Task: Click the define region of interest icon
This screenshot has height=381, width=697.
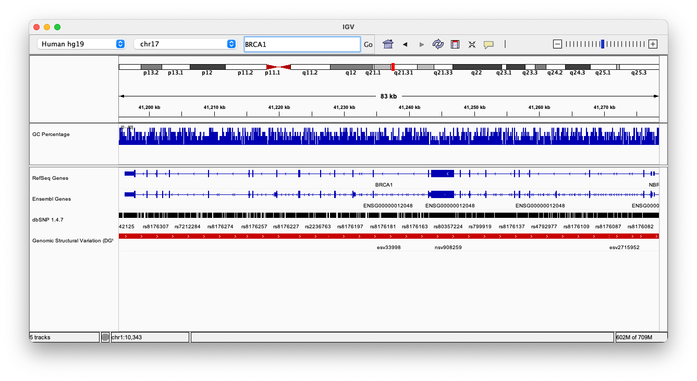Action: pos(455,44)
